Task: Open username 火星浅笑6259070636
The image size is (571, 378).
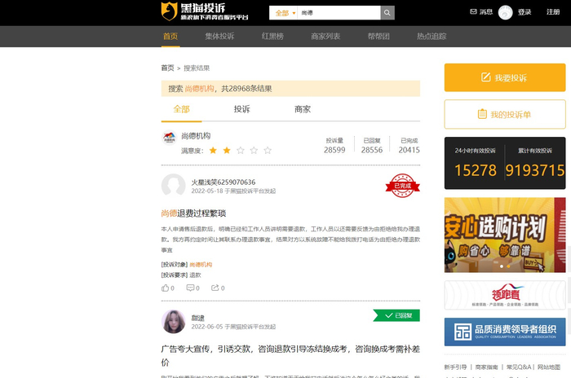Action: [x=224, y=182]
